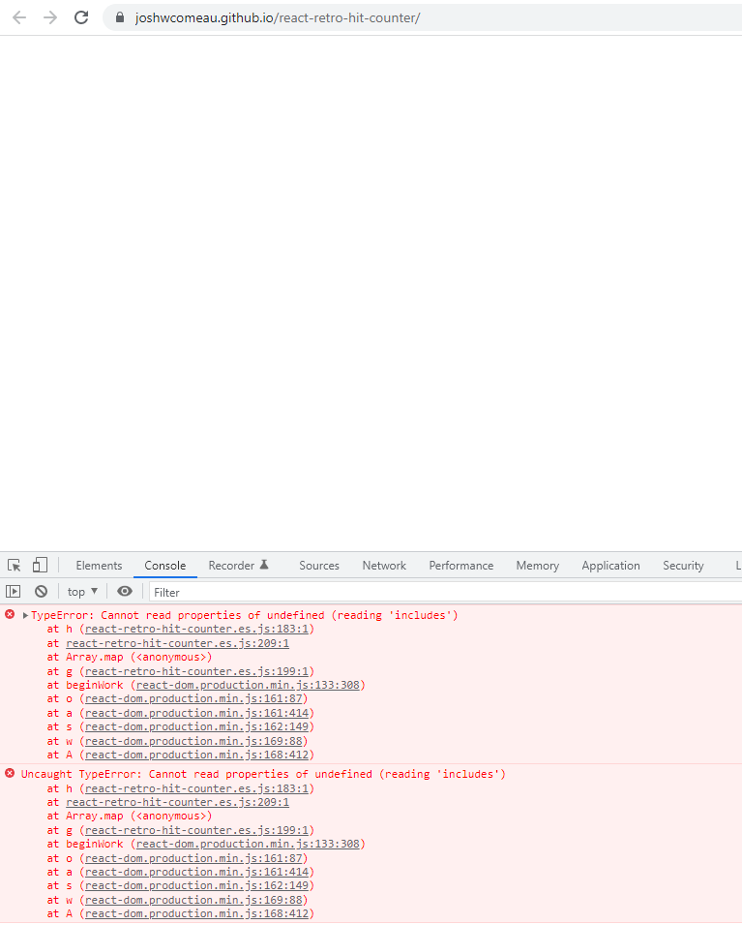Open beginWork 133:308 link in first error
The width and height of the screenshot is (742, 925).
click(x=248, y=685)
